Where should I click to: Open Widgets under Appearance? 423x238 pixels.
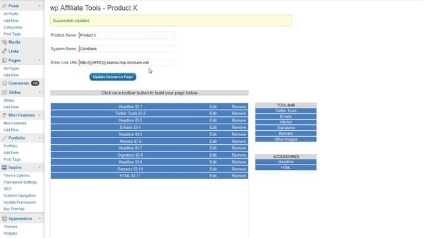[x=11, y=233]
